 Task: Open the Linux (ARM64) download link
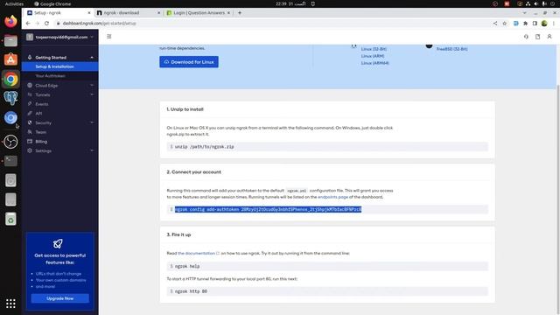tap(375, 63)
